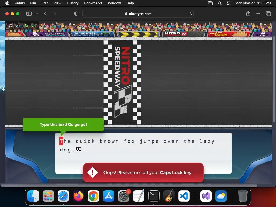Click the vertical page scrollbar

click(x=274, y=79)
